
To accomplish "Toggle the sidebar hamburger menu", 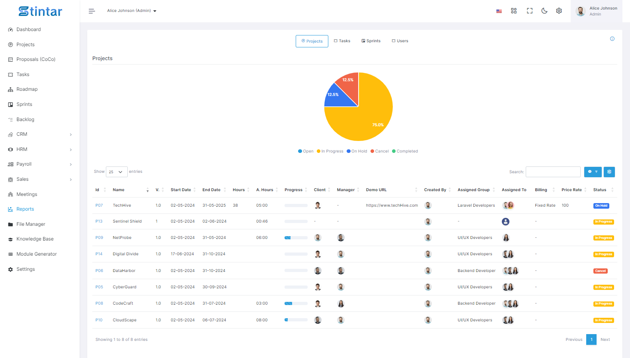I will point(92,11).
